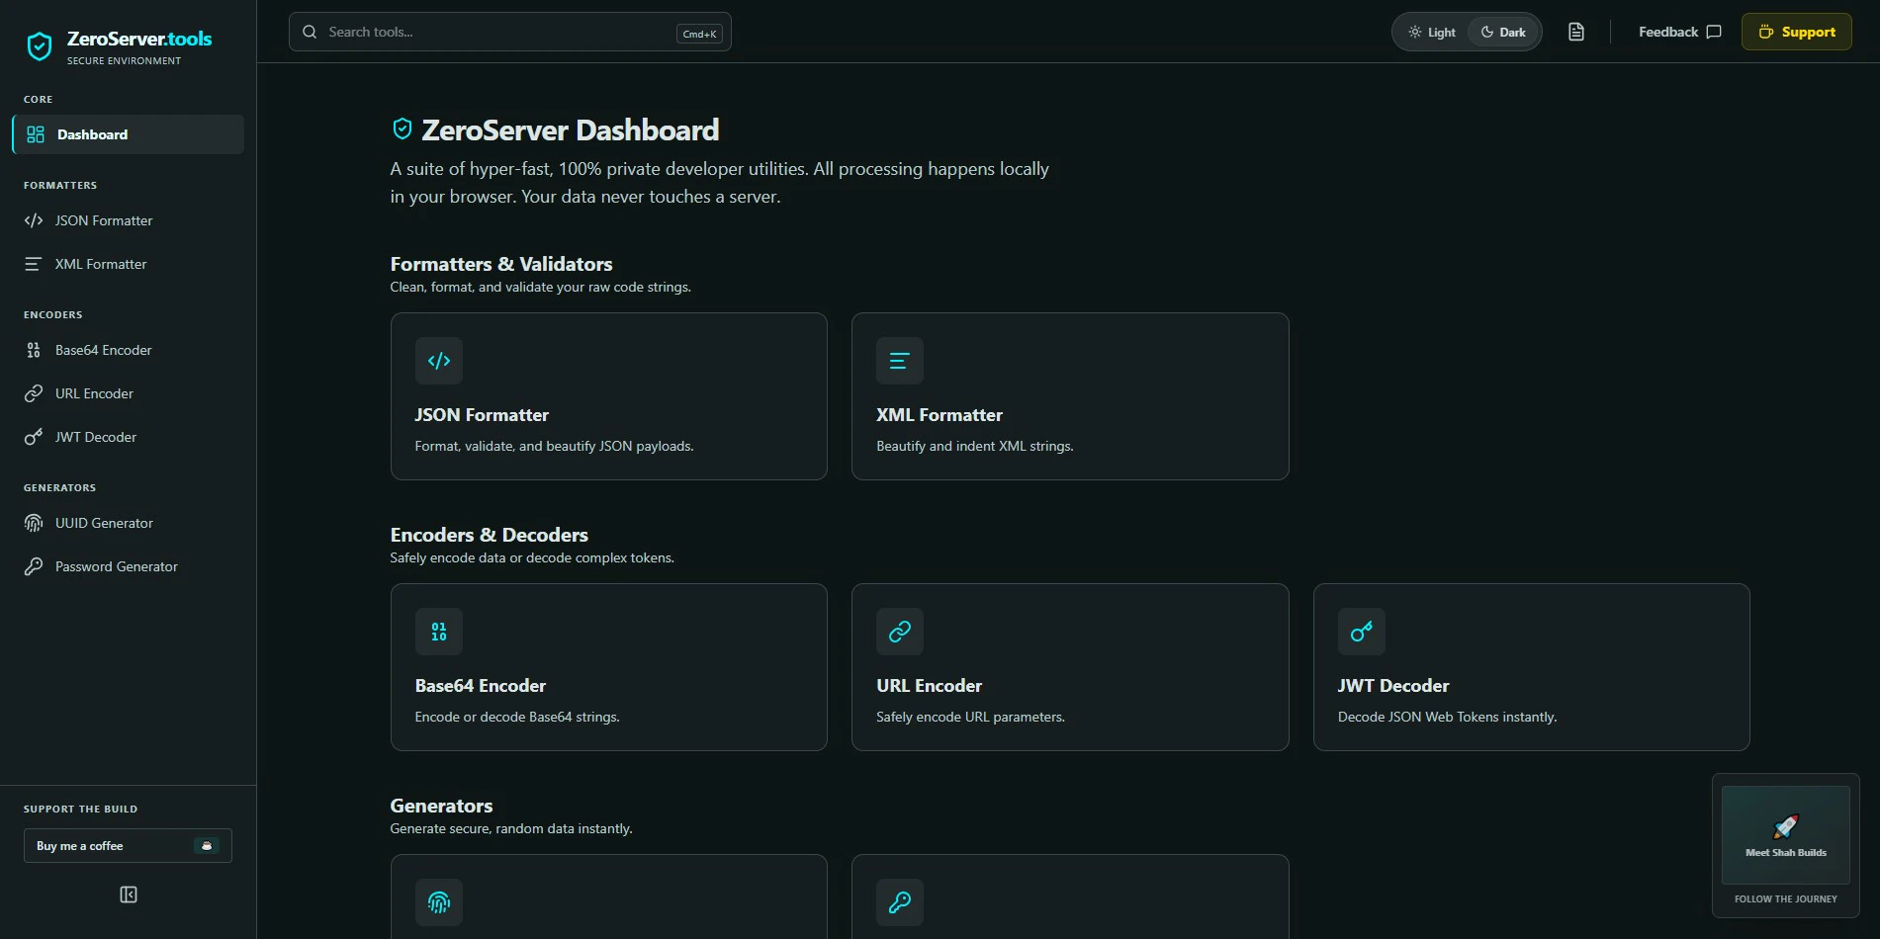This screenshot has height=939, width=1880.
Task: Click the lines icon on XML Formatter card
Action: point(900,361)
